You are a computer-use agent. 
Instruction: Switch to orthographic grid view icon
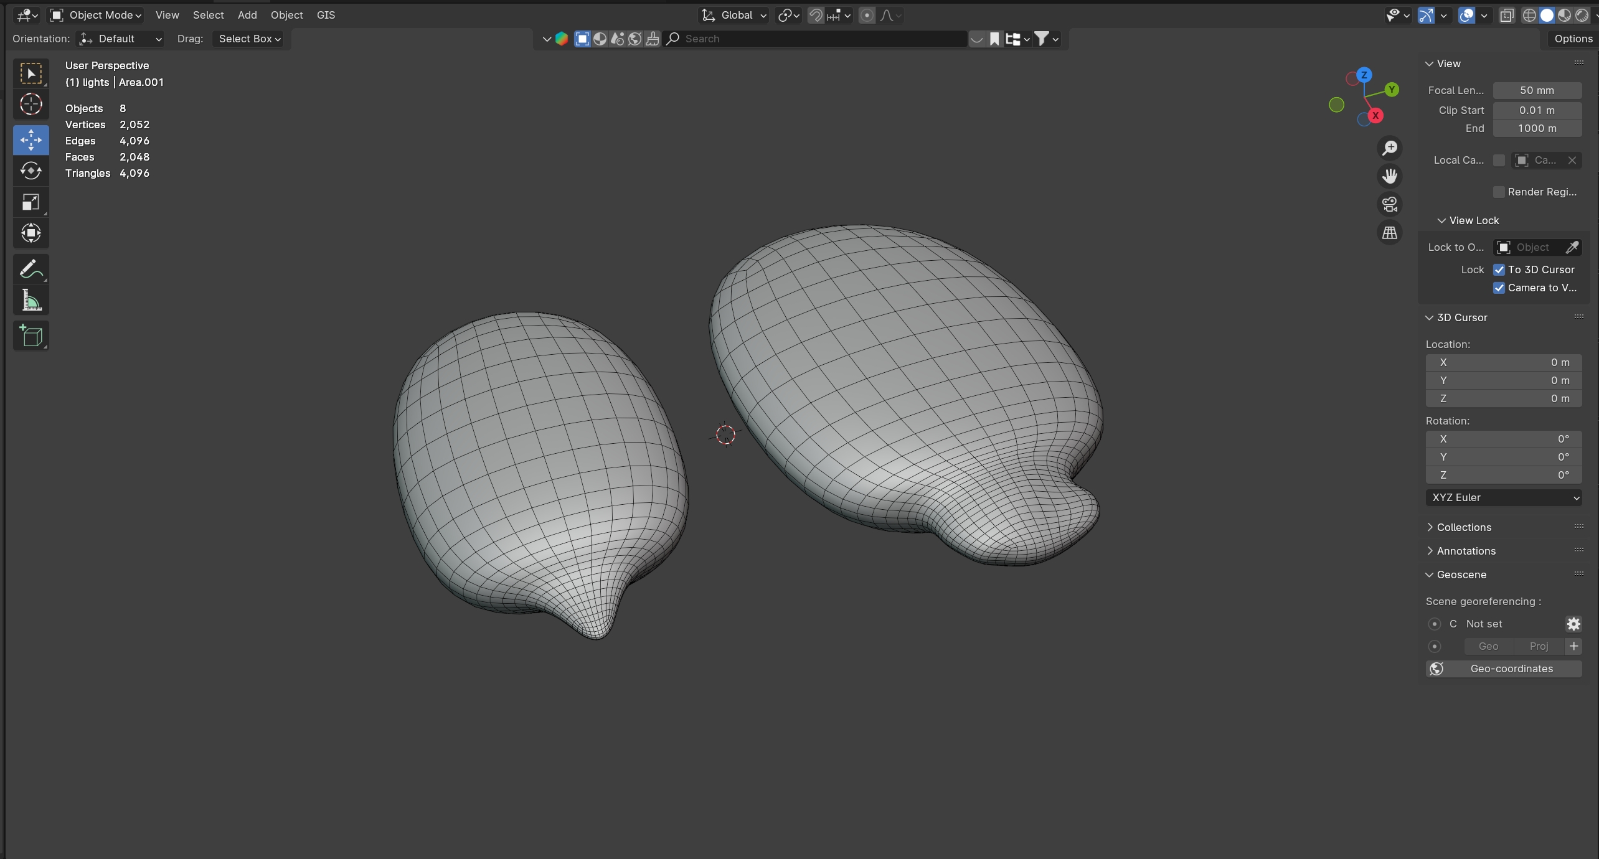[x=1389, y=233]
